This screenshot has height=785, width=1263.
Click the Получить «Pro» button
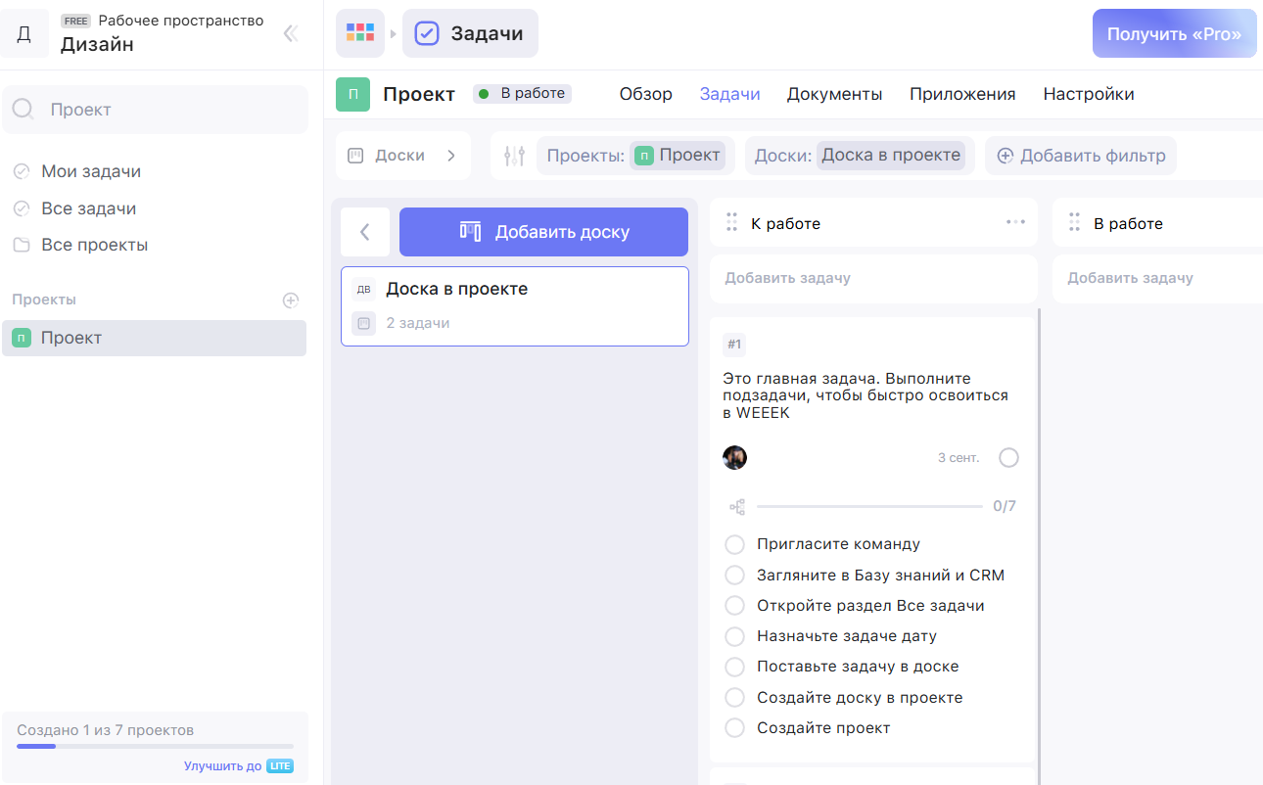pyautogui.click(x=1174, y=32)
